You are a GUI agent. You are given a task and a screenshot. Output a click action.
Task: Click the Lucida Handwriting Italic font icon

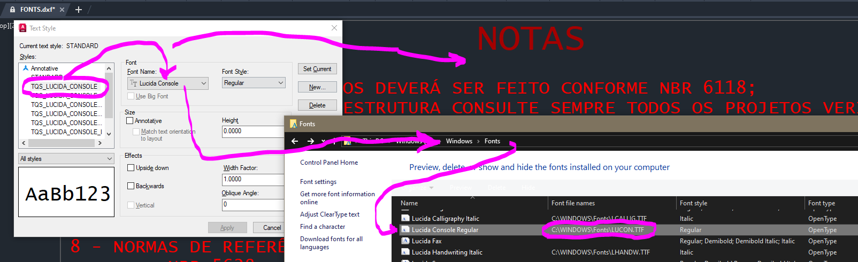(x=405, y=252)
